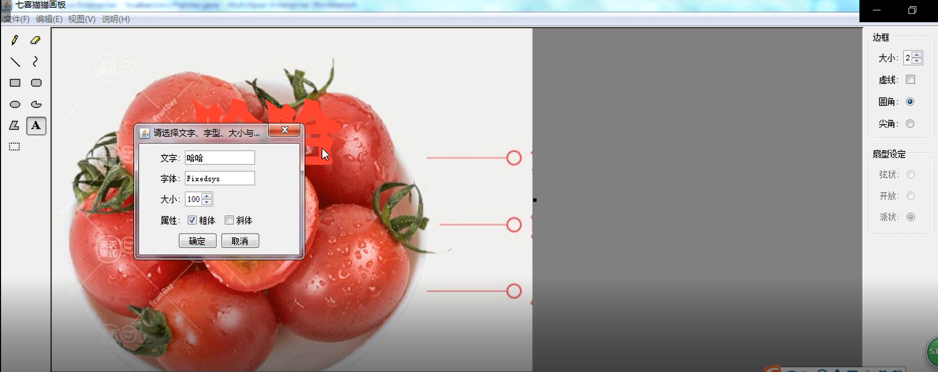Screen dimensions: 938x372
Task: Select the Arc/Pie shape tool
Action: click(x=36, y=104)
